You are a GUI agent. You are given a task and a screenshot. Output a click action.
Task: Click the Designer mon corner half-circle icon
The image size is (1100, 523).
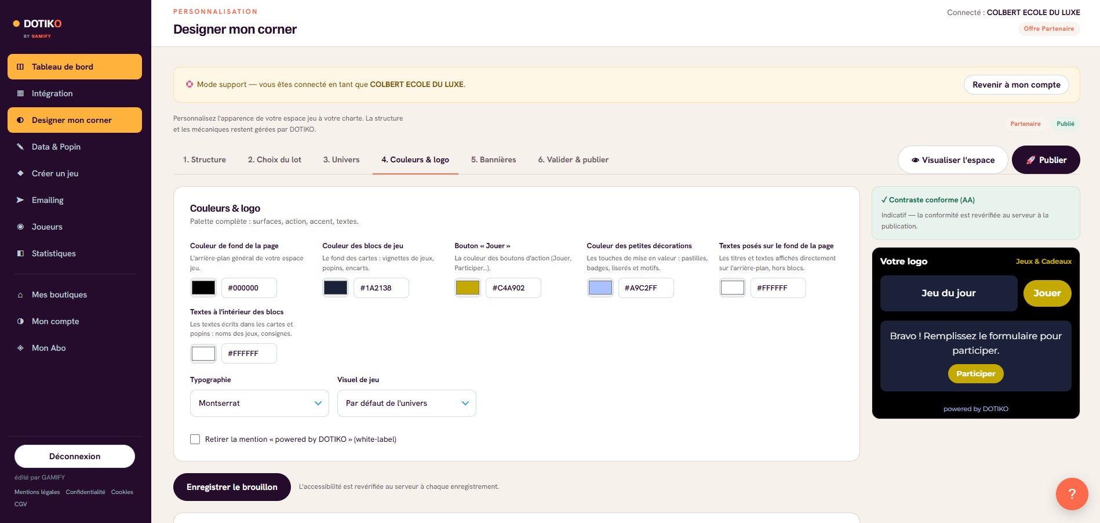pyautogui.click(x=20, y=120)
